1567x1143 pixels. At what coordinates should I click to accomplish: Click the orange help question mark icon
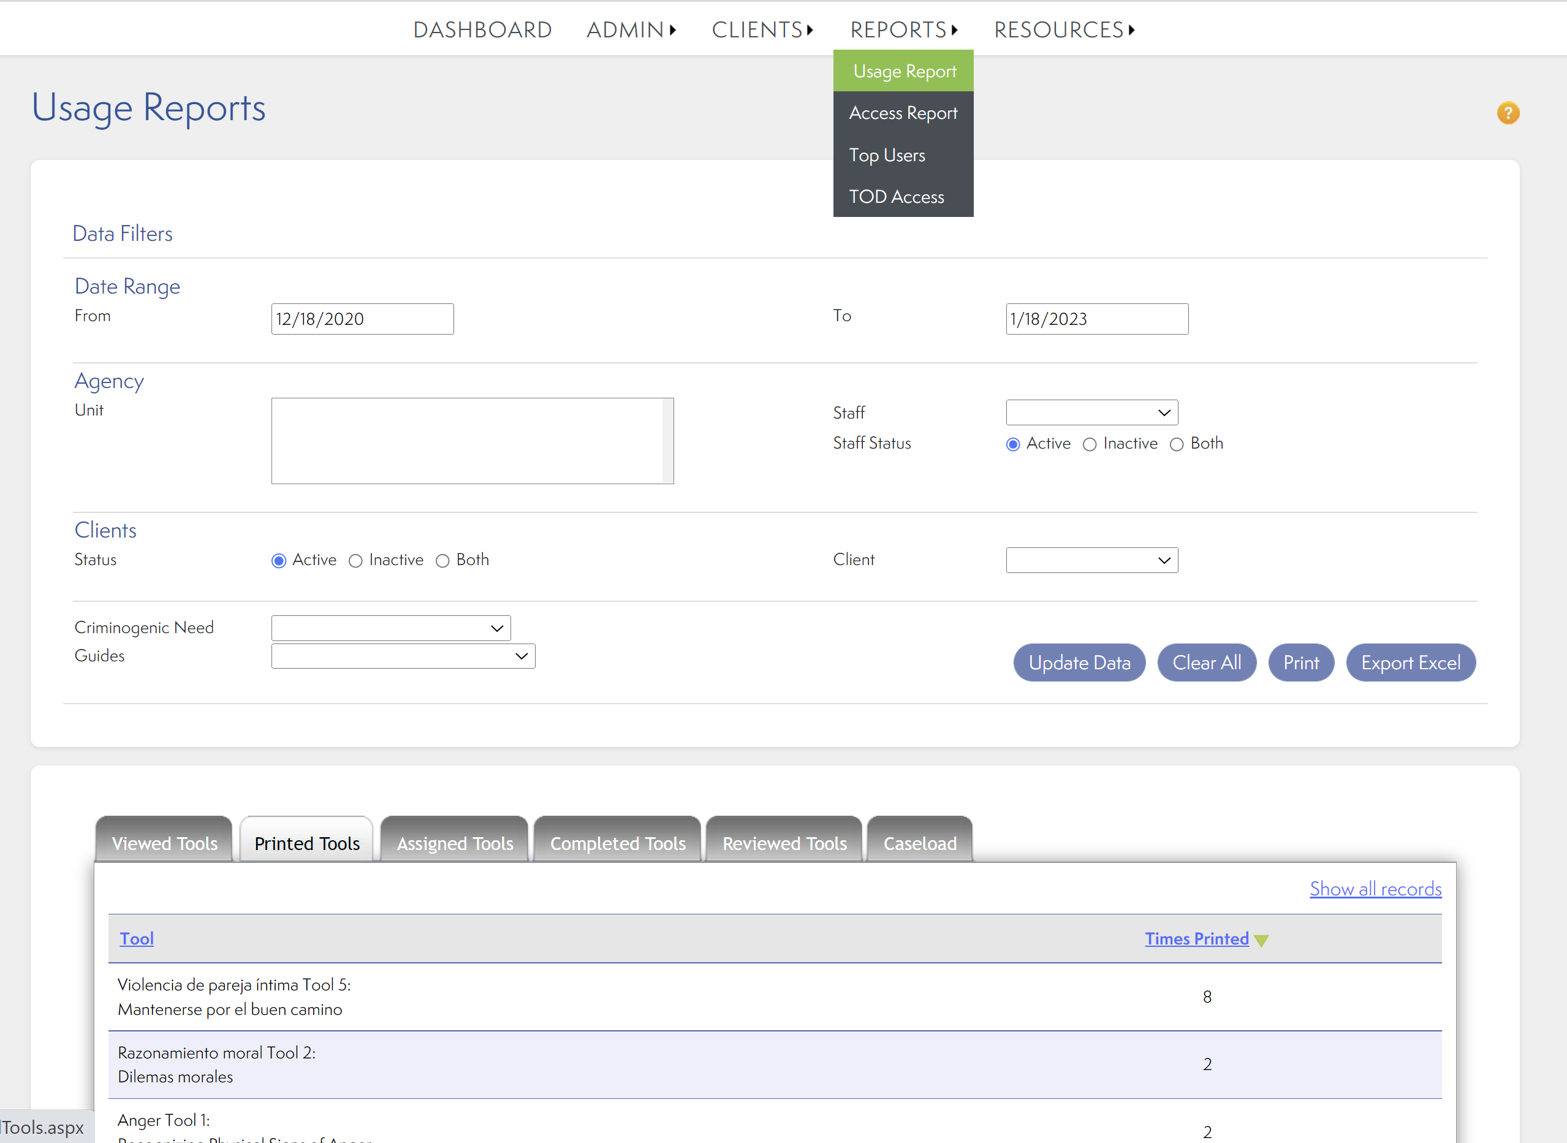pyautogui.click(x=1508, y=113)
